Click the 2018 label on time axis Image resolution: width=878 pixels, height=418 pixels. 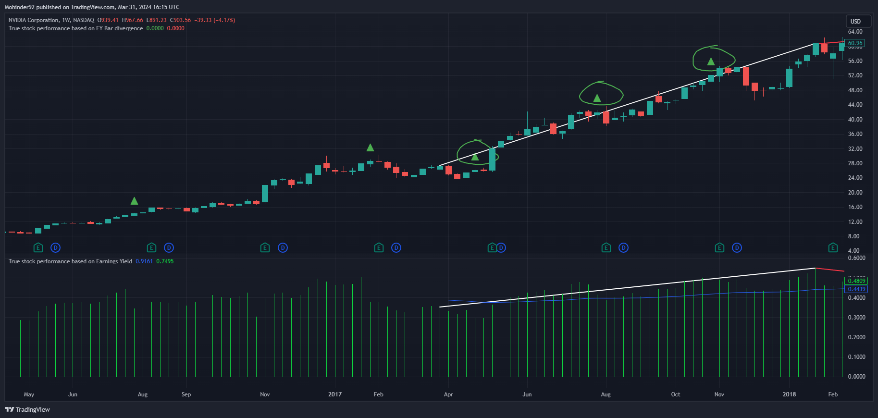pos(789,394)
